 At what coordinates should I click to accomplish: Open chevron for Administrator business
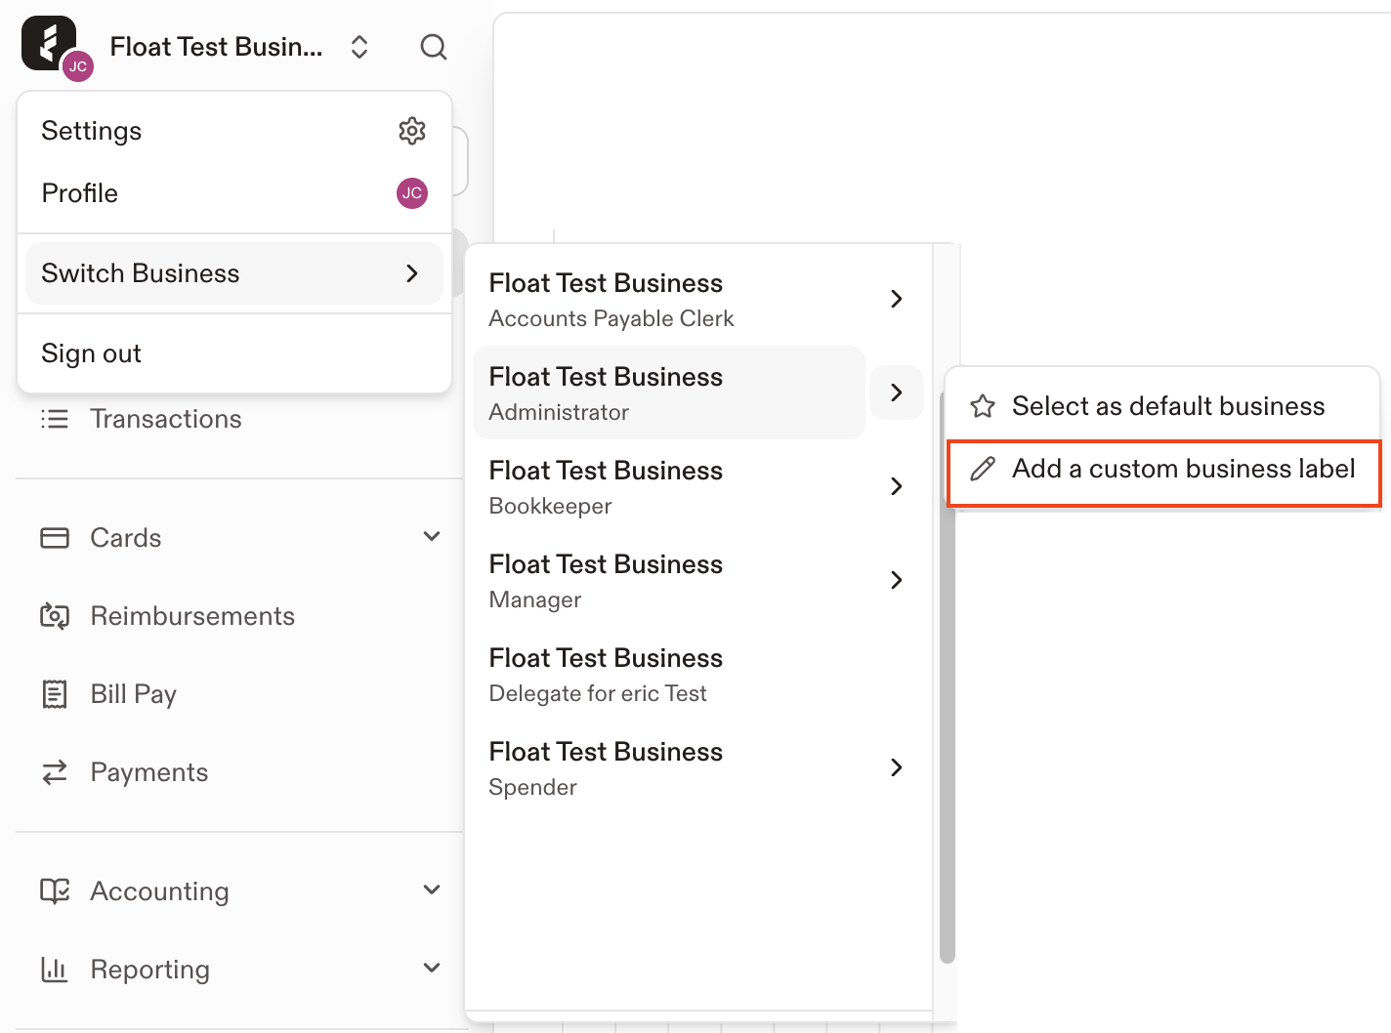click(897, 393)
